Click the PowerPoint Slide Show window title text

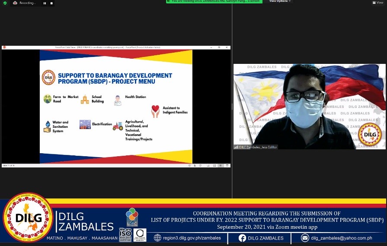108,47
